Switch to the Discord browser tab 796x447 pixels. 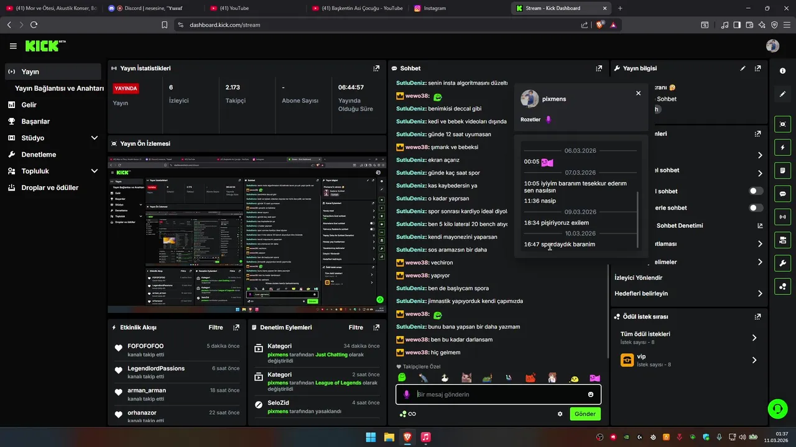click(153, 8)
